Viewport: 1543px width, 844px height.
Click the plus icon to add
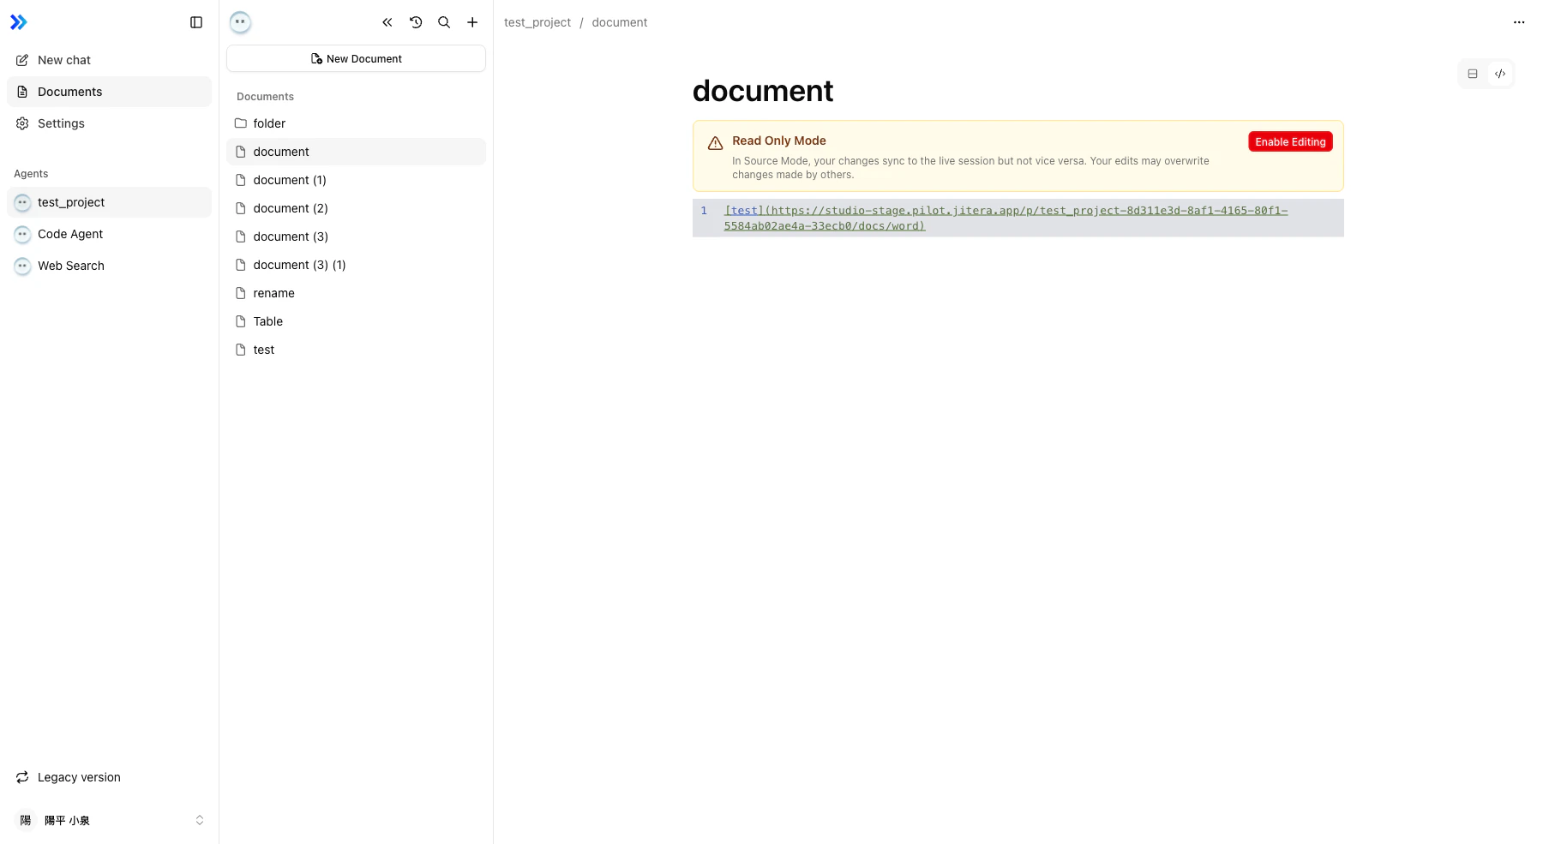(x=472, y=22)
